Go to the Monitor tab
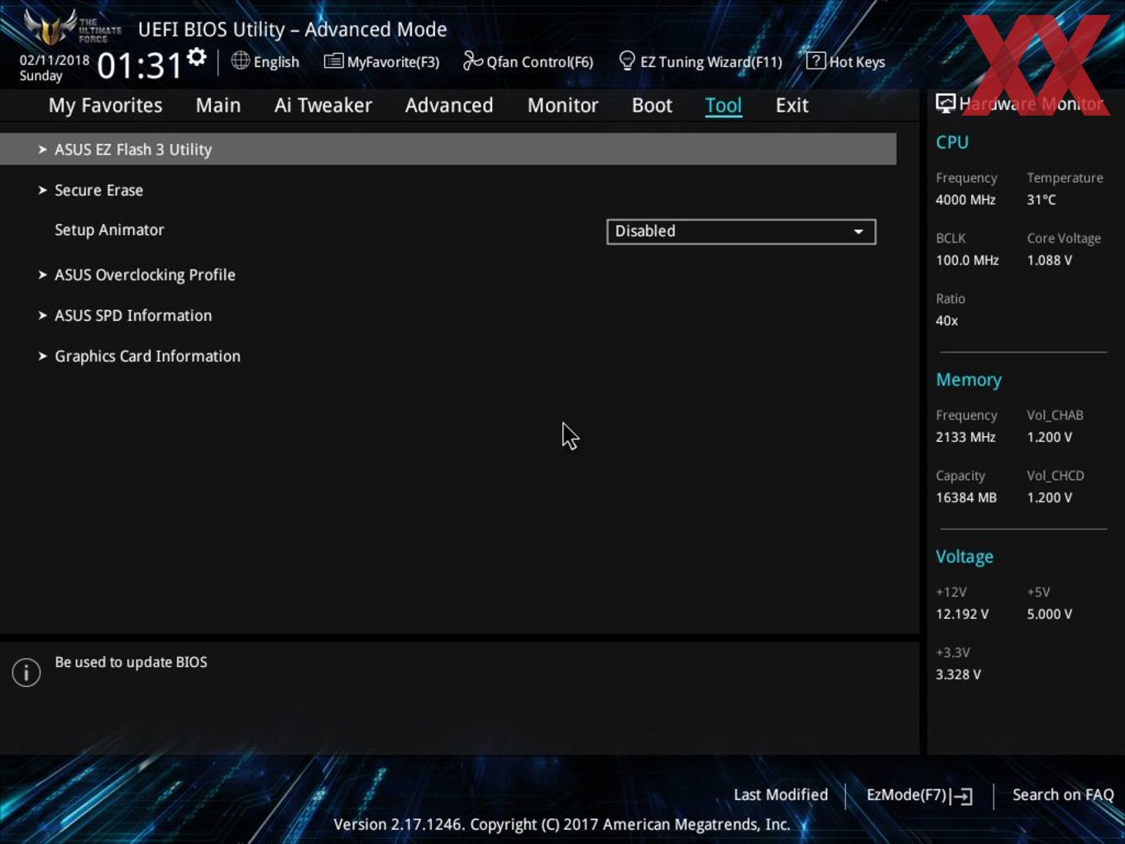This screenshot has height=844, width=1125. click(562, 105)
